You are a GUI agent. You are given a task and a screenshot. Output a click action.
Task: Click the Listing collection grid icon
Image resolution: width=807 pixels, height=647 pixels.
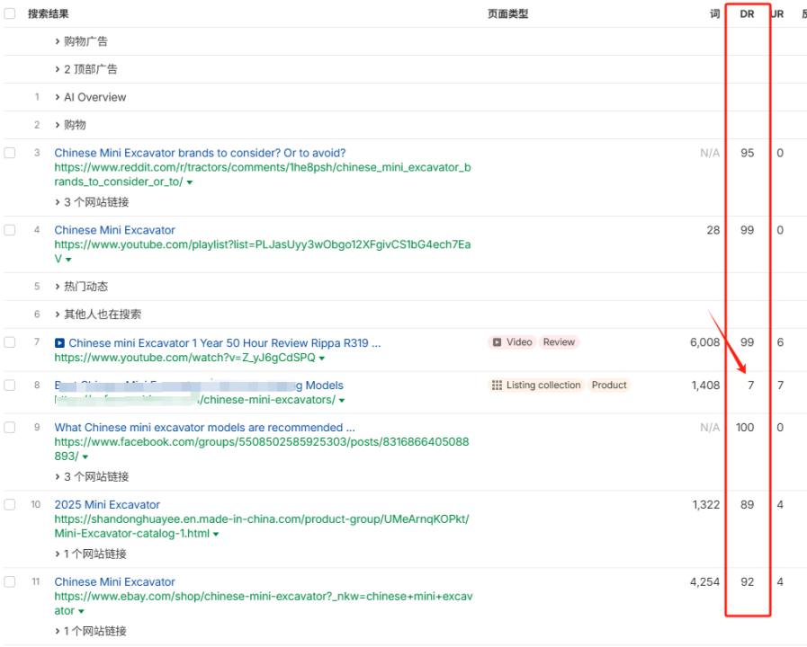497,386
